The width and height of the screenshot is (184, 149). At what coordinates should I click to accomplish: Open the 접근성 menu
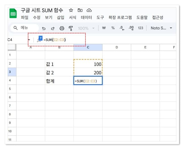click(158, 18)
